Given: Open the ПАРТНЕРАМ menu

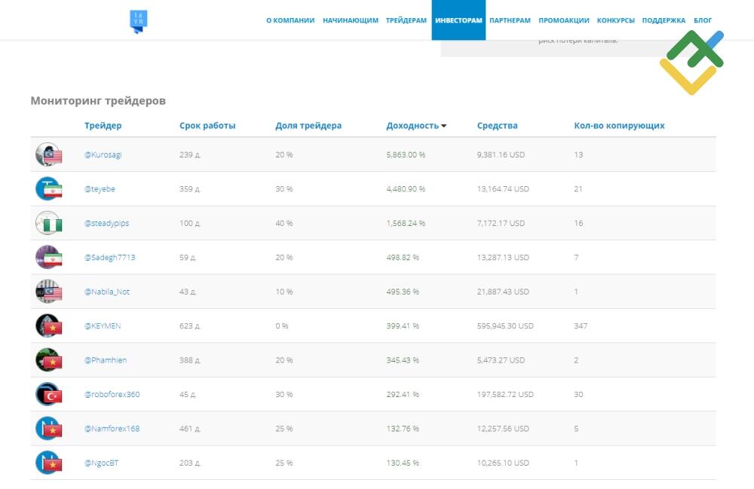Looking at the screenshot, I should tap(510, 20).
